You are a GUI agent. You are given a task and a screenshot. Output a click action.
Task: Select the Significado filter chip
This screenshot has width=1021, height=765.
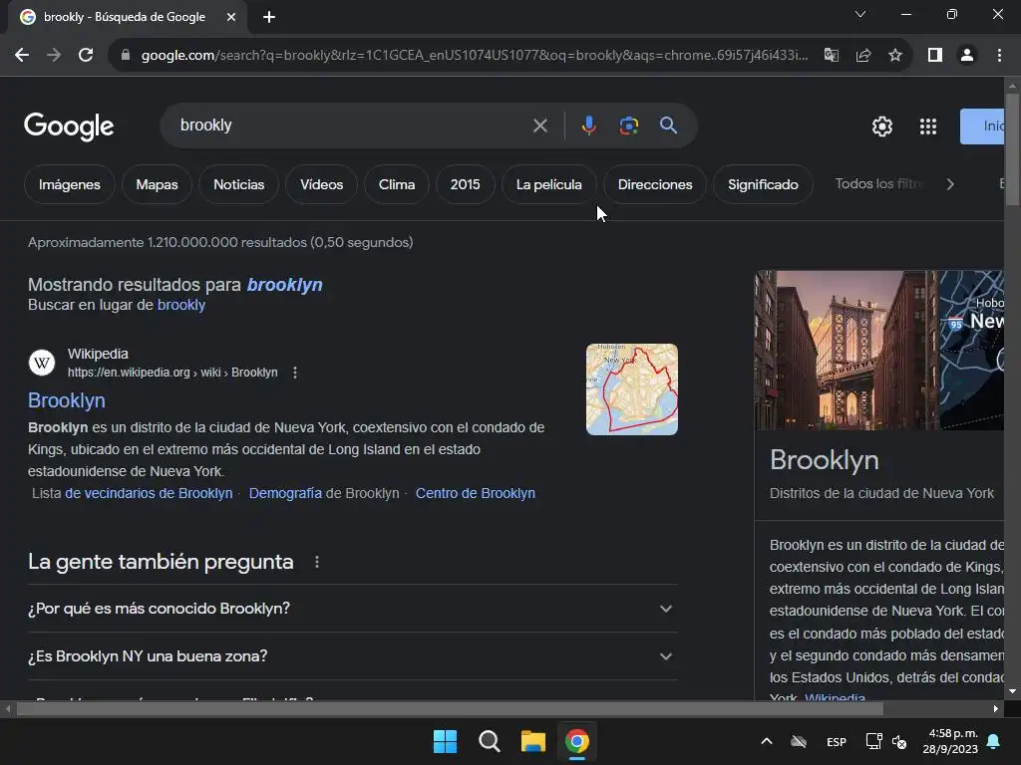763,184
